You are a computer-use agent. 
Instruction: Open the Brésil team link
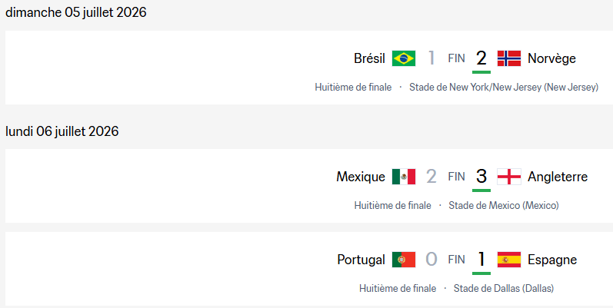[369, 58]
